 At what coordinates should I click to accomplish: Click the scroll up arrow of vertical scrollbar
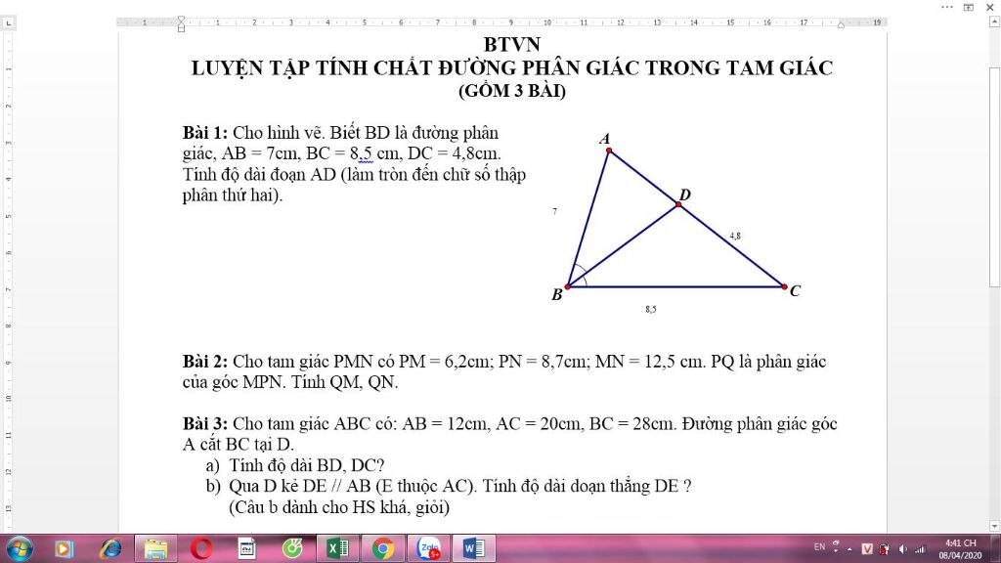(x=994, y=23)
